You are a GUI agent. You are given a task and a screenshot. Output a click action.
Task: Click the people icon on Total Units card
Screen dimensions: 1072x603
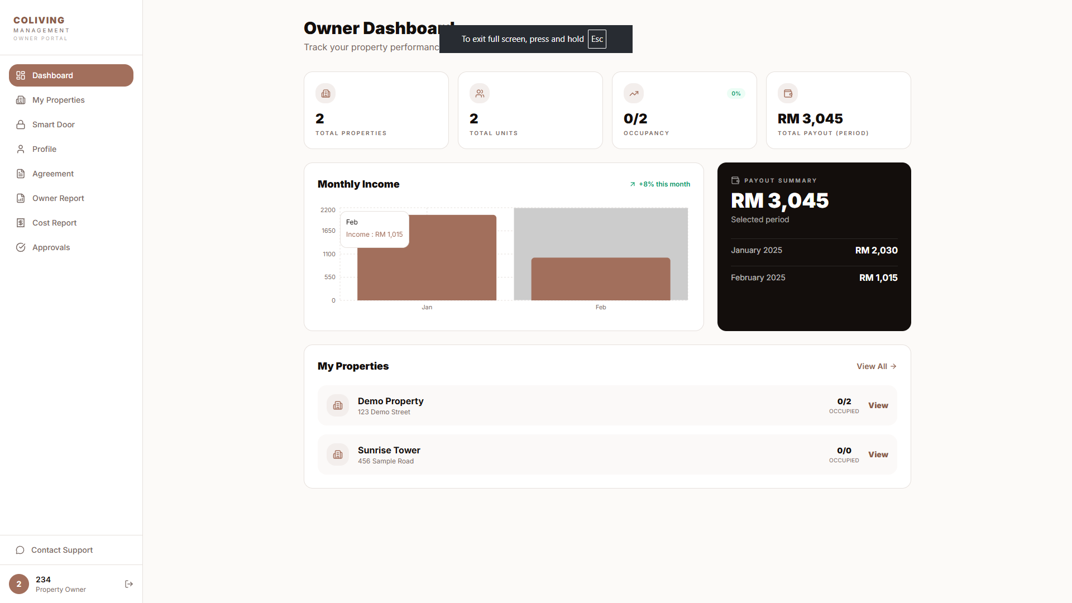click(480, 93)
